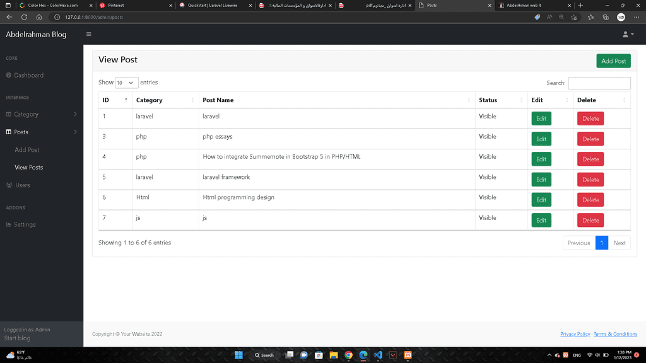Edit the Html programming design post
Viewport: 646px width, 363px height.
click(x=541, y=200)
